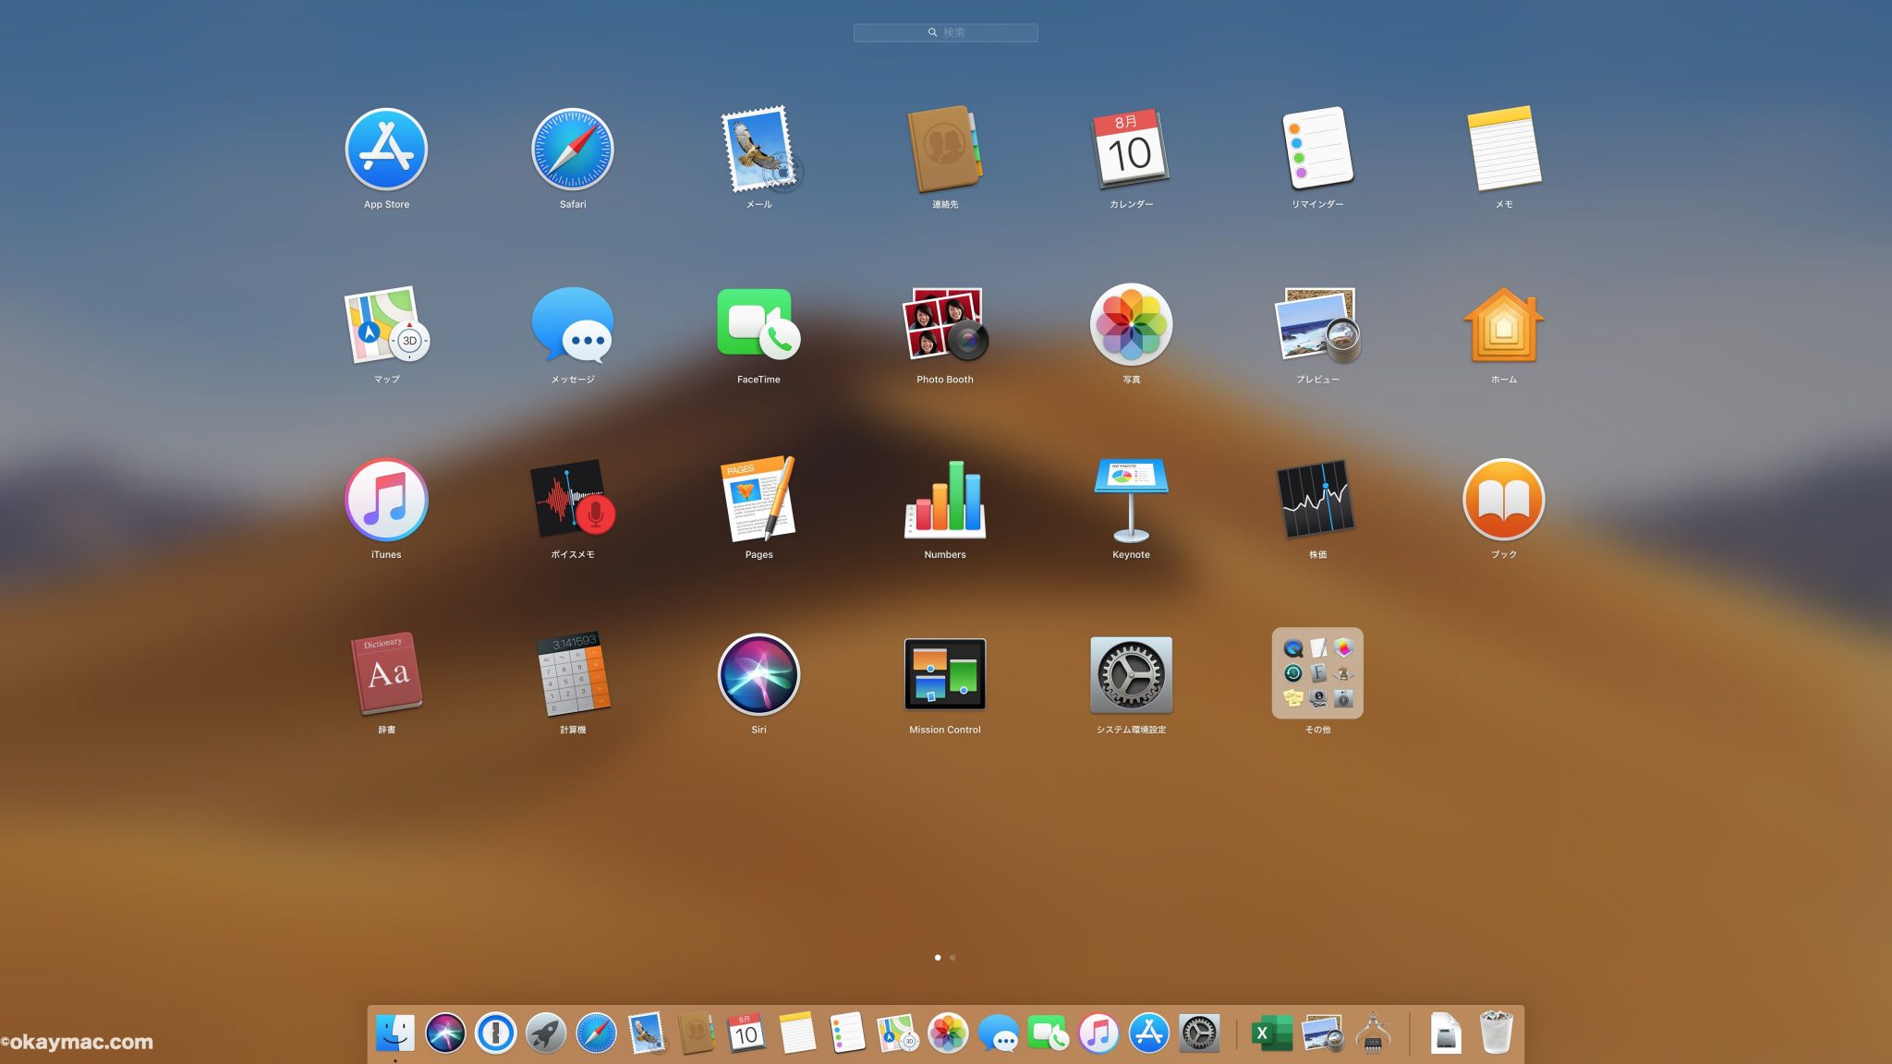Open メモ (Notes) in Launchpad grid
Viewport: 1892px width, 1064px height.
coord(1504,150)
